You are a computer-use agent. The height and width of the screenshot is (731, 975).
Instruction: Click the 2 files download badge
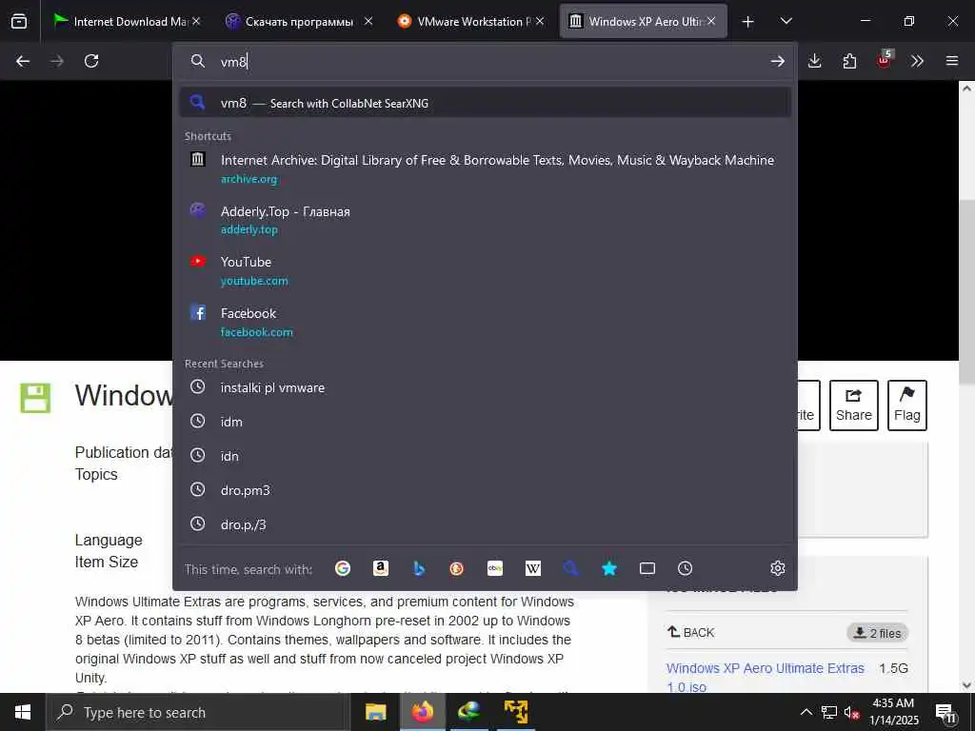877,633
